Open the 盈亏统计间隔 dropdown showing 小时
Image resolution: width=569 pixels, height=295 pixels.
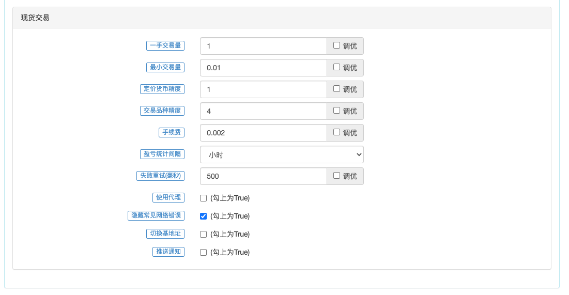[282, 154]
